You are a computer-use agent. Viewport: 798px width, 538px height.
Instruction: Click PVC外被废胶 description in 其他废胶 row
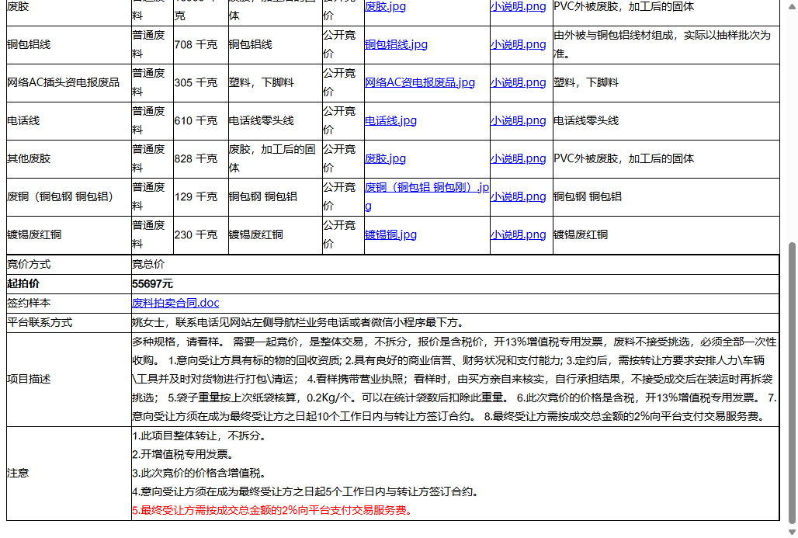tap(624, 159)
